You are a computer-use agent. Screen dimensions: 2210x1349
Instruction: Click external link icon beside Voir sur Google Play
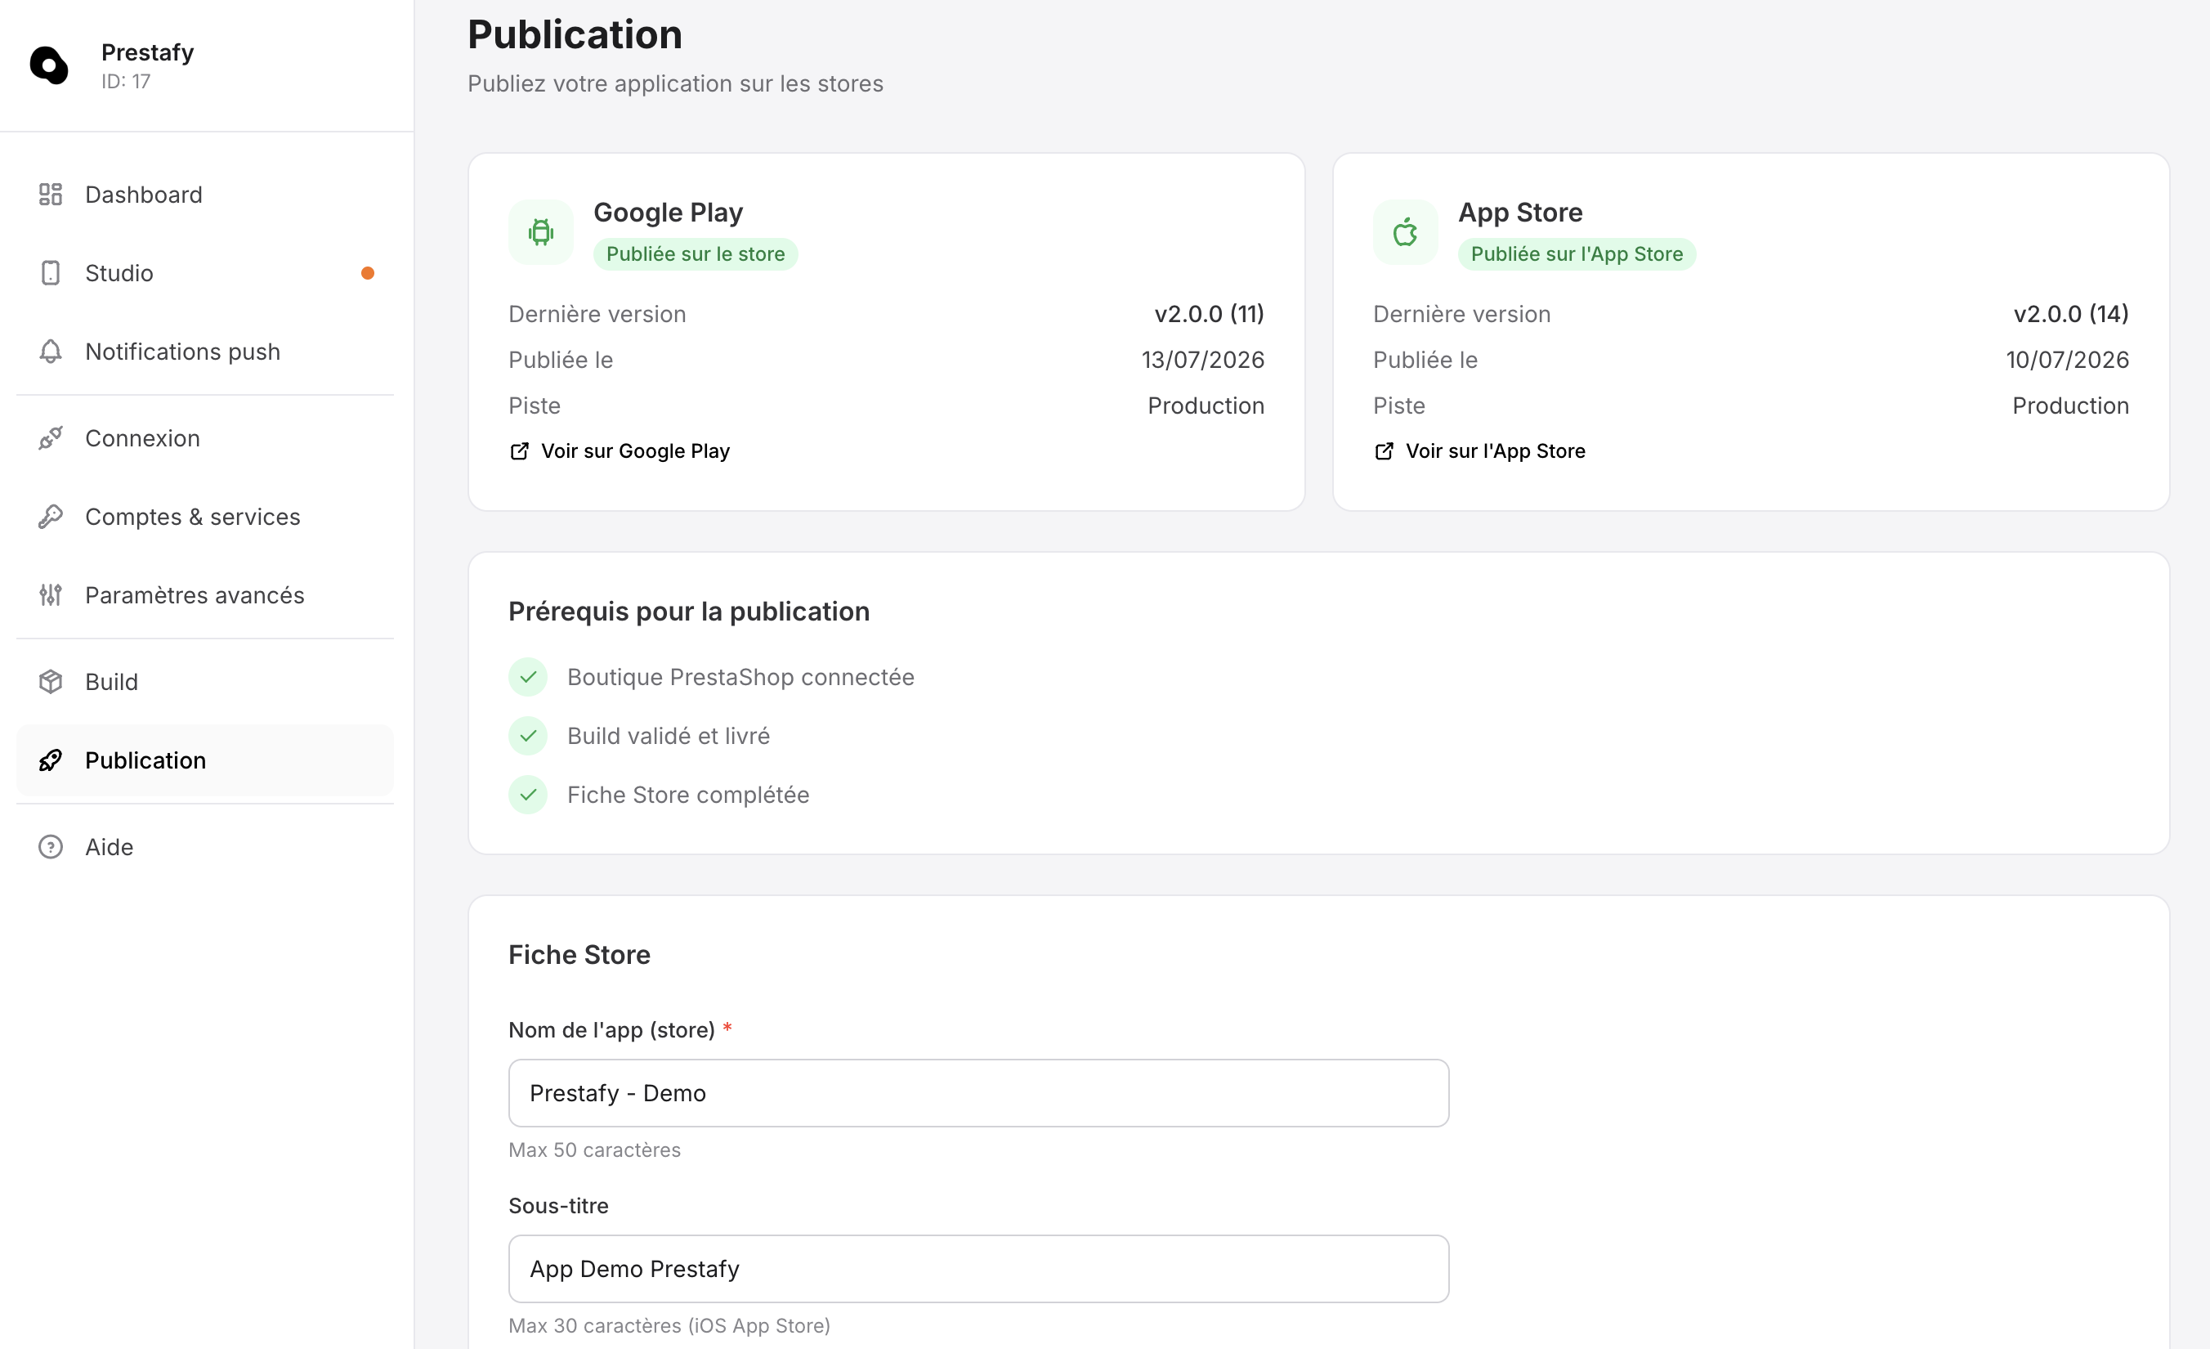coord(519,451)
